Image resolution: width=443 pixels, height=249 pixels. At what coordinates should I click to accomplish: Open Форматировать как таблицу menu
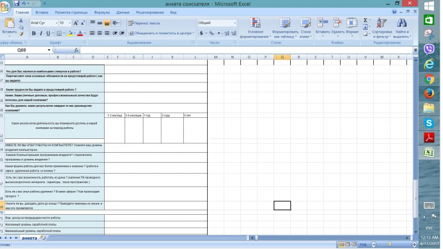click(x=285, y=28)
